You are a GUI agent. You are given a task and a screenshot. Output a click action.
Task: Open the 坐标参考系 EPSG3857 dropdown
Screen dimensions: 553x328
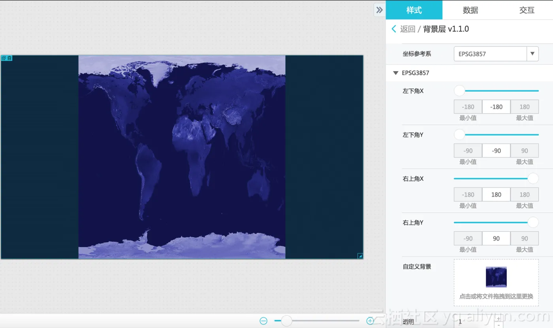(x=496, y=54)
